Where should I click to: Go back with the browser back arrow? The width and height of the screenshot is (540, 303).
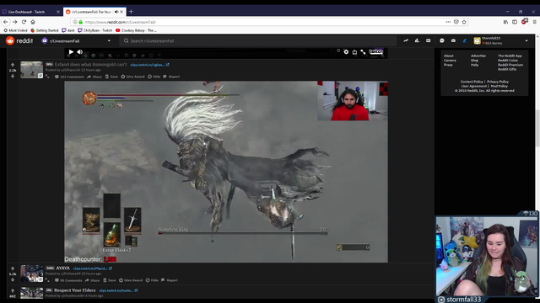[x=6, y=22]
